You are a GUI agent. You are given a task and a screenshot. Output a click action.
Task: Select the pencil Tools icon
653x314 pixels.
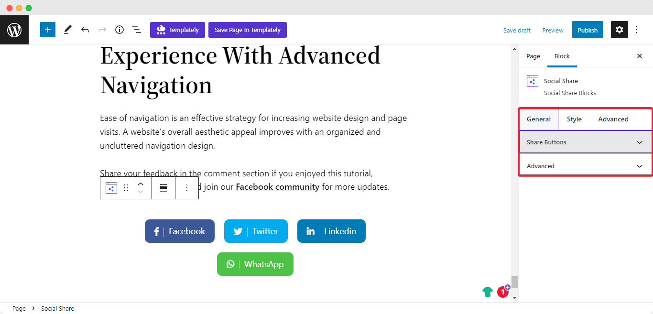click(x=67, y=30)
